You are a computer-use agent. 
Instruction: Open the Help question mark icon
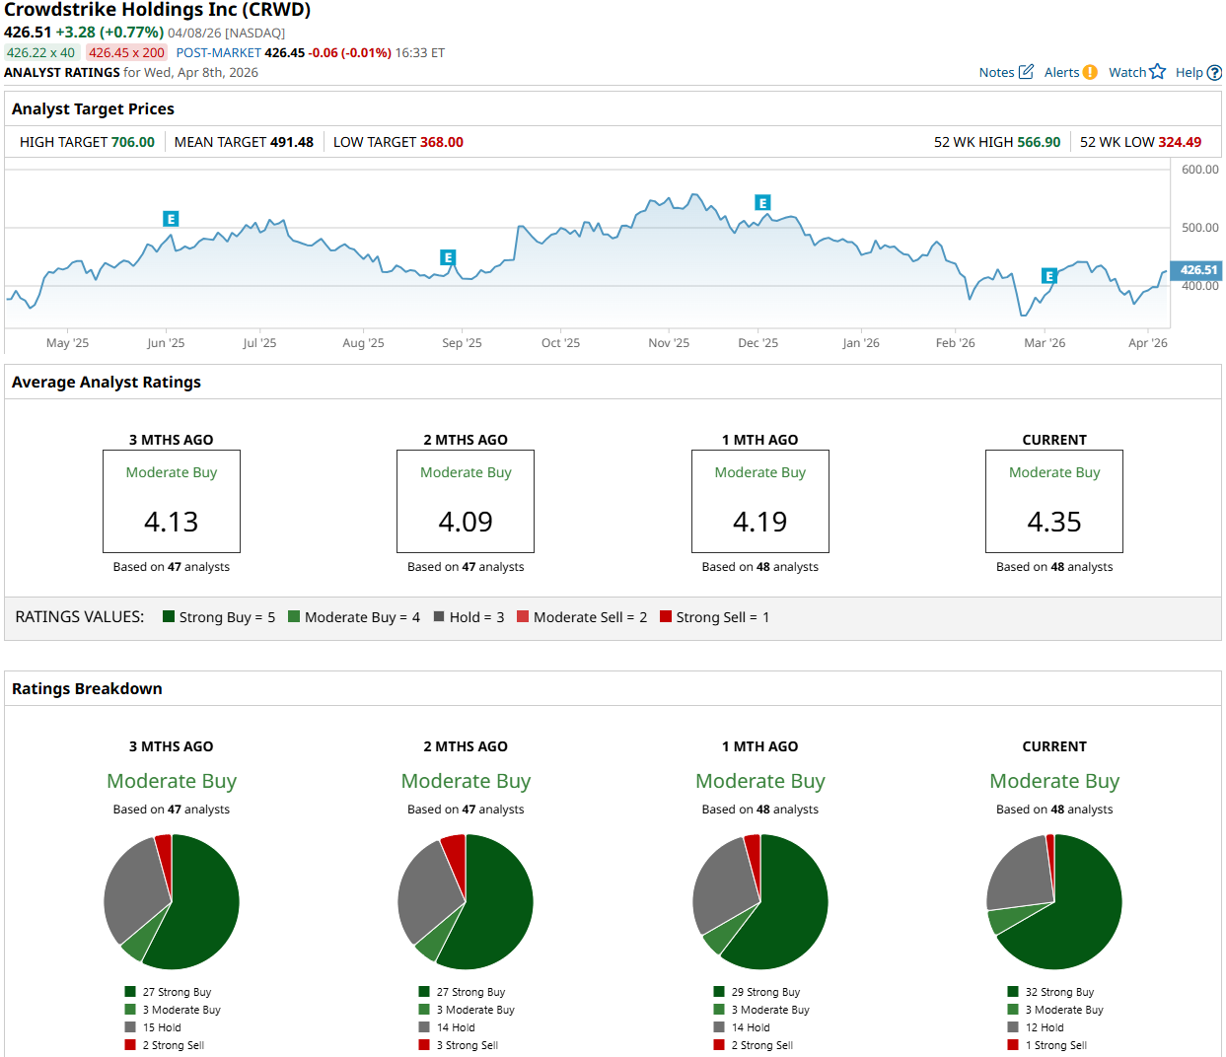pos(1214,73)
